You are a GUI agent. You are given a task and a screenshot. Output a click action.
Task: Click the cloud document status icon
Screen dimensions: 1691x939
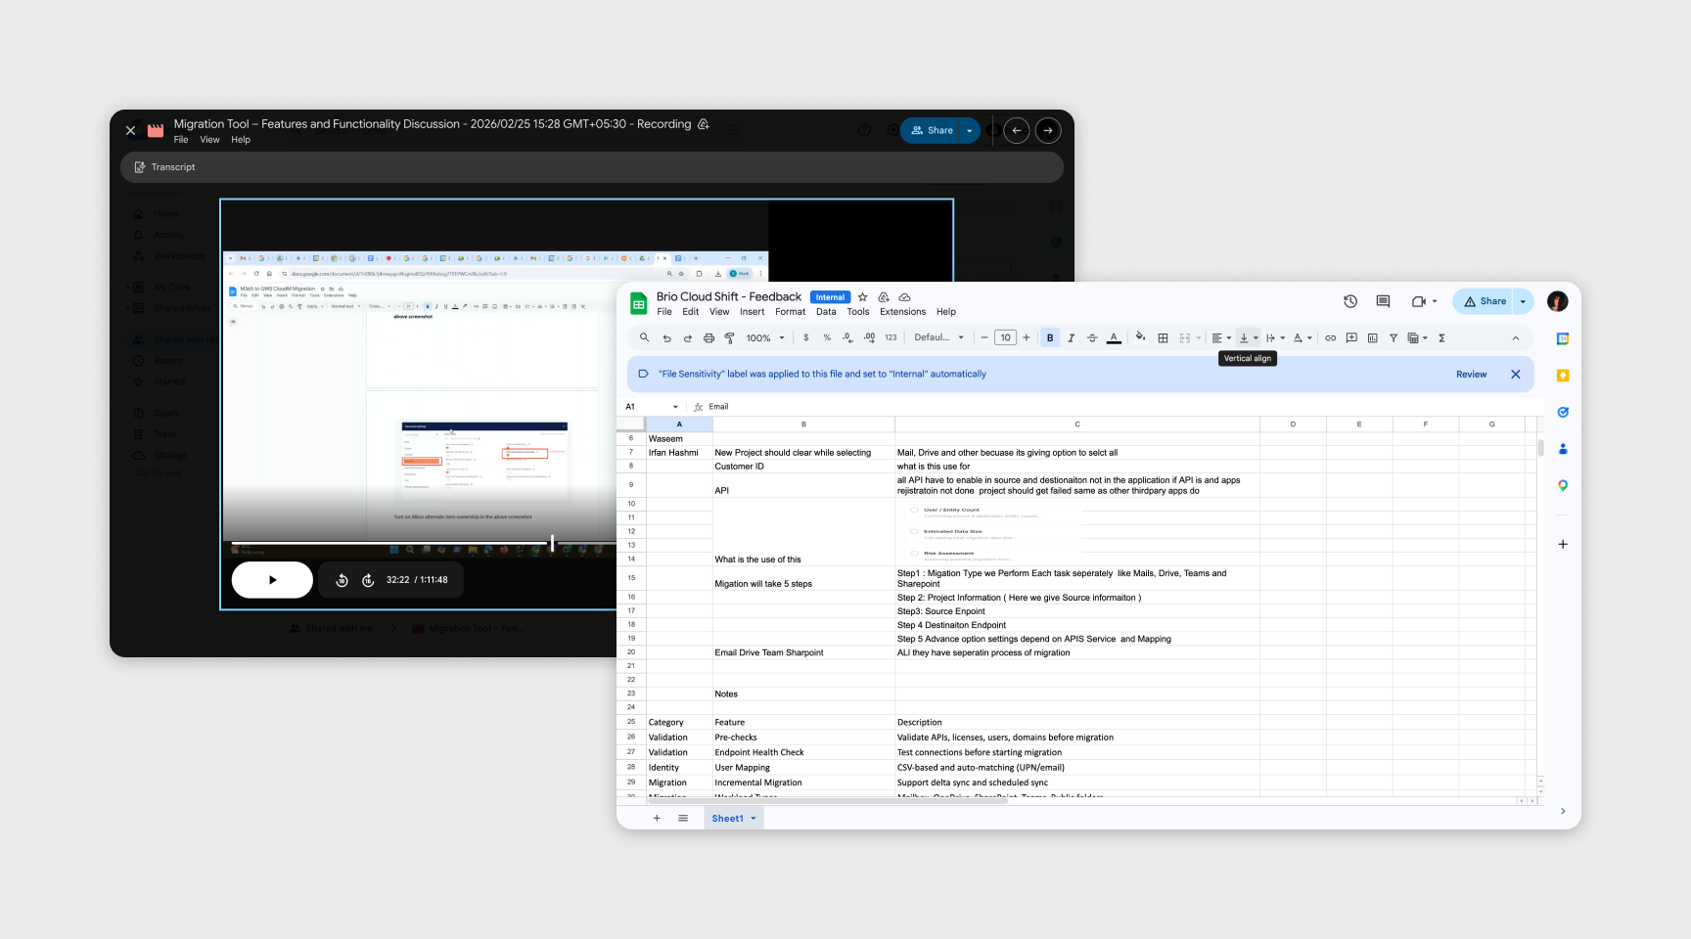905,297
